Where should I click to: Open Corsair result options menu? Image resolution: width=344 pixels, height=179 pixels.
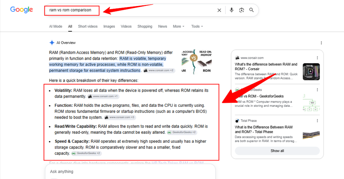317,58
